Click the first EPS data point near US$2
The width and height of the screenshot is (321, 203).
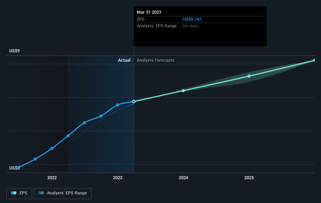[x=19, y=167]
